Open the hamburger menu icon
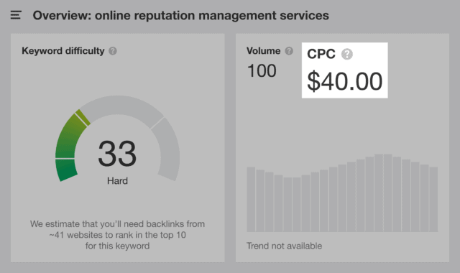The height and width of the screenshot is (273, 460). click(16, 15)
